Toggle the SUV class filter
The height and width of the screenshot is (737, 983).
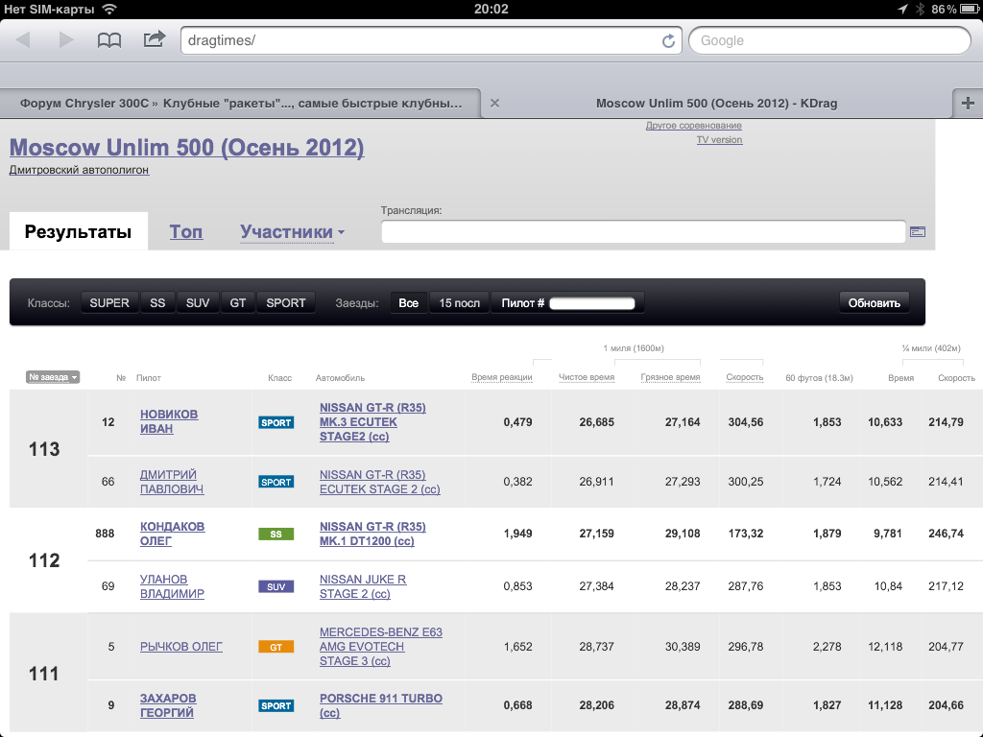point(198,302)
